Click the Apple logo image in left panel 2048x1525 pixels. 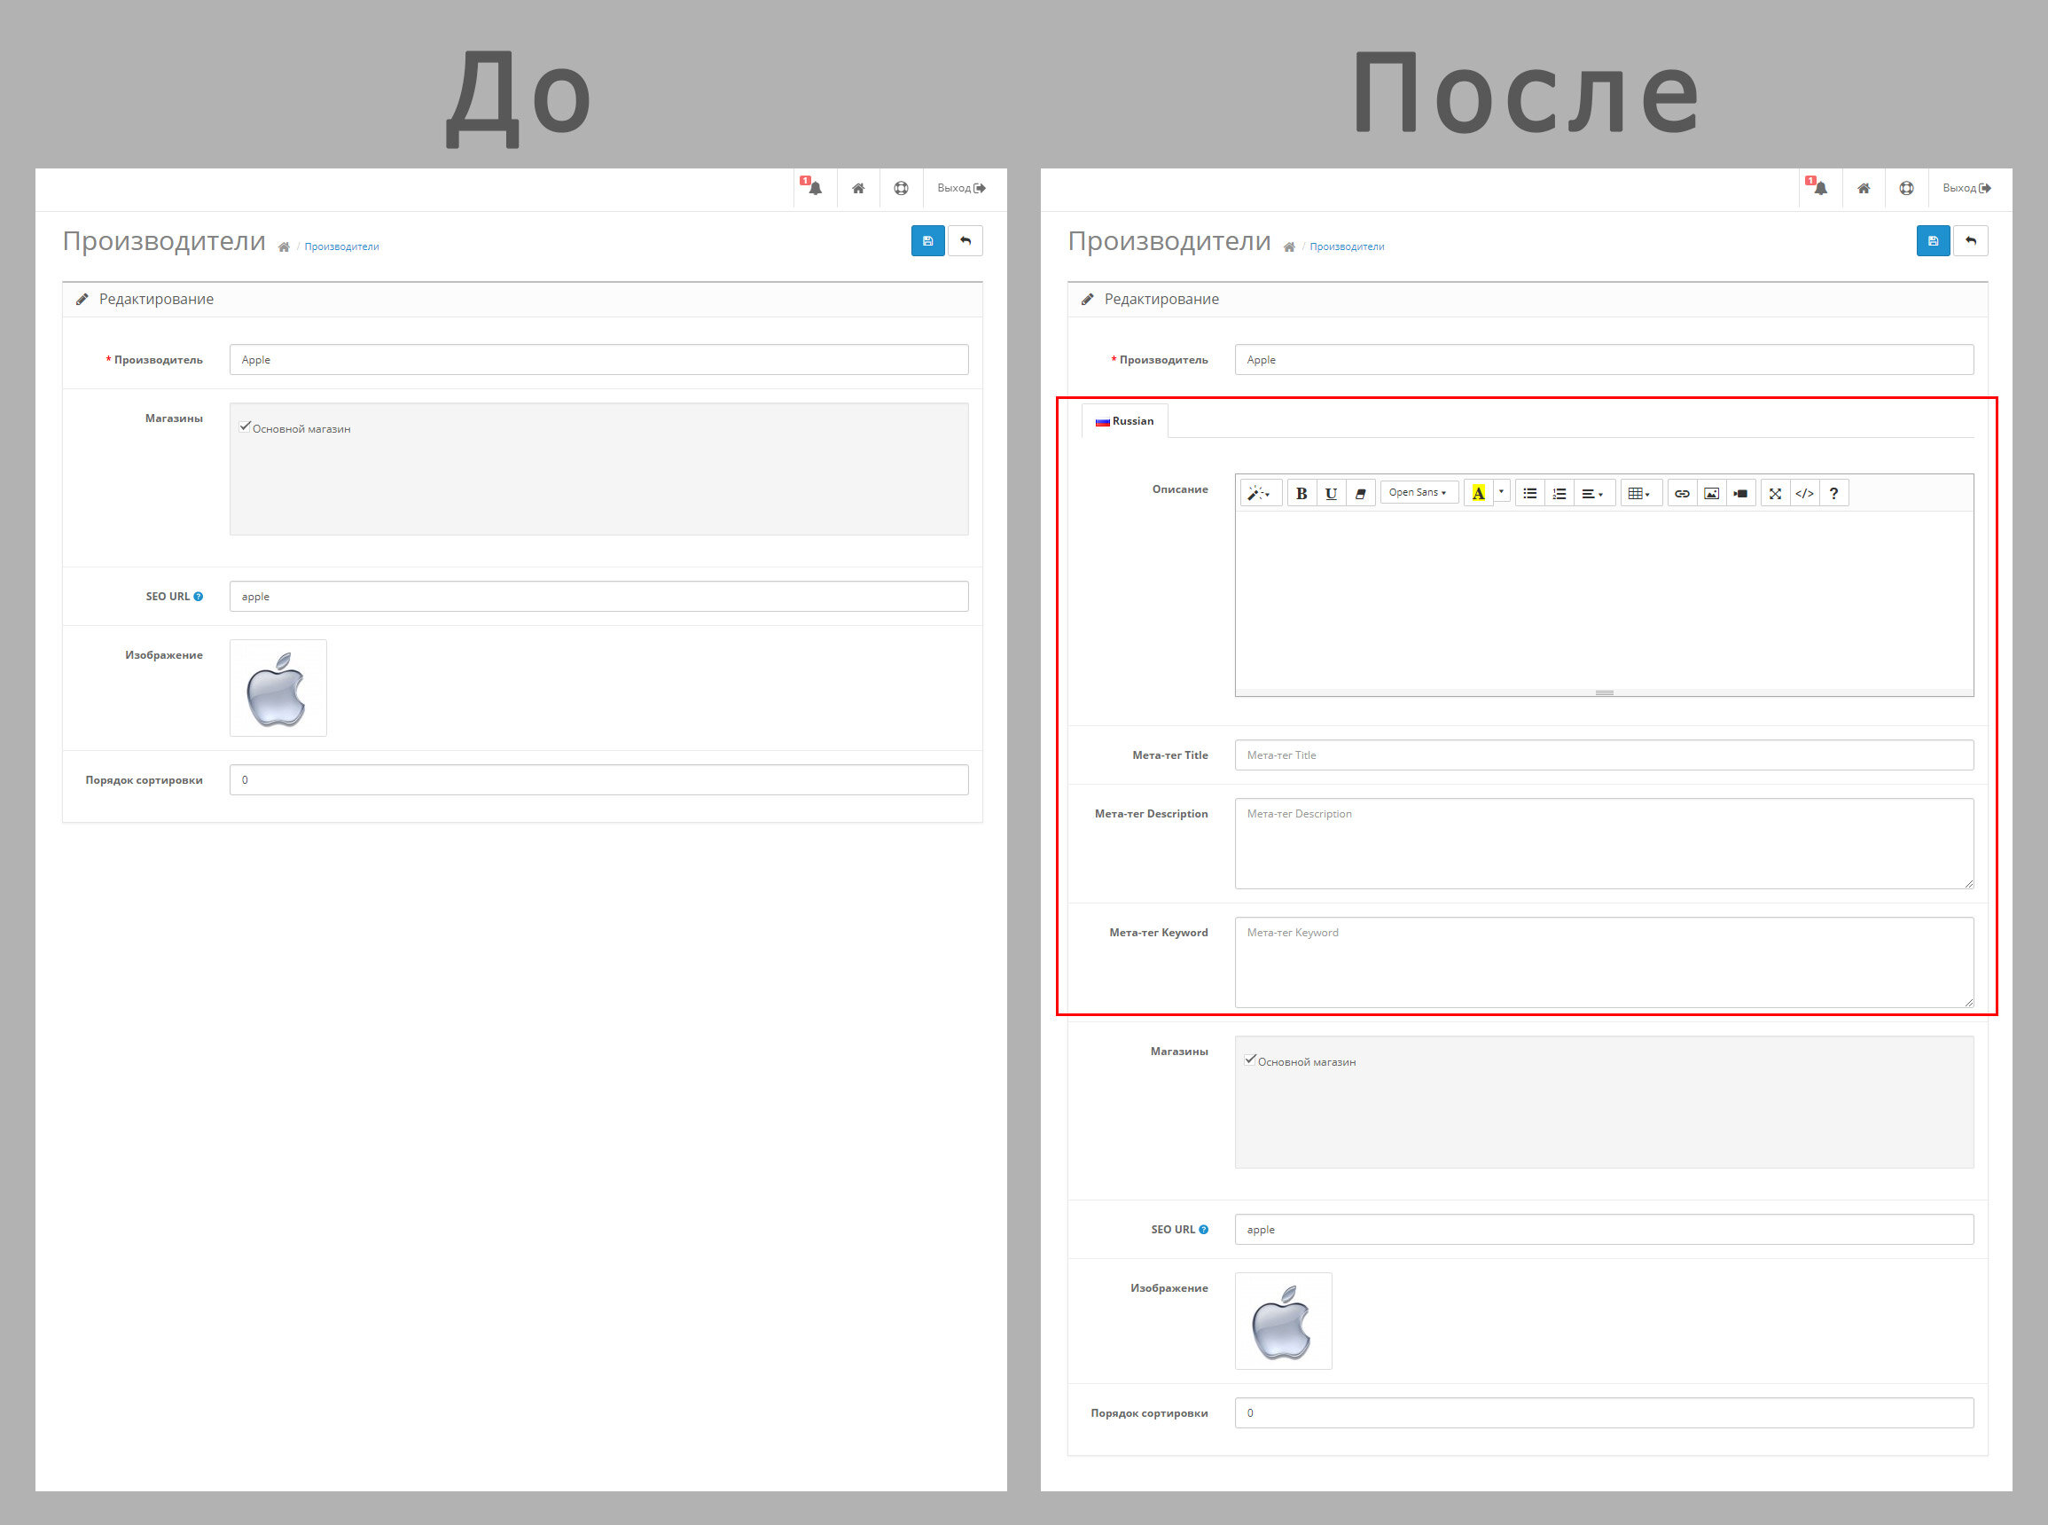click(x=277, y=689)
